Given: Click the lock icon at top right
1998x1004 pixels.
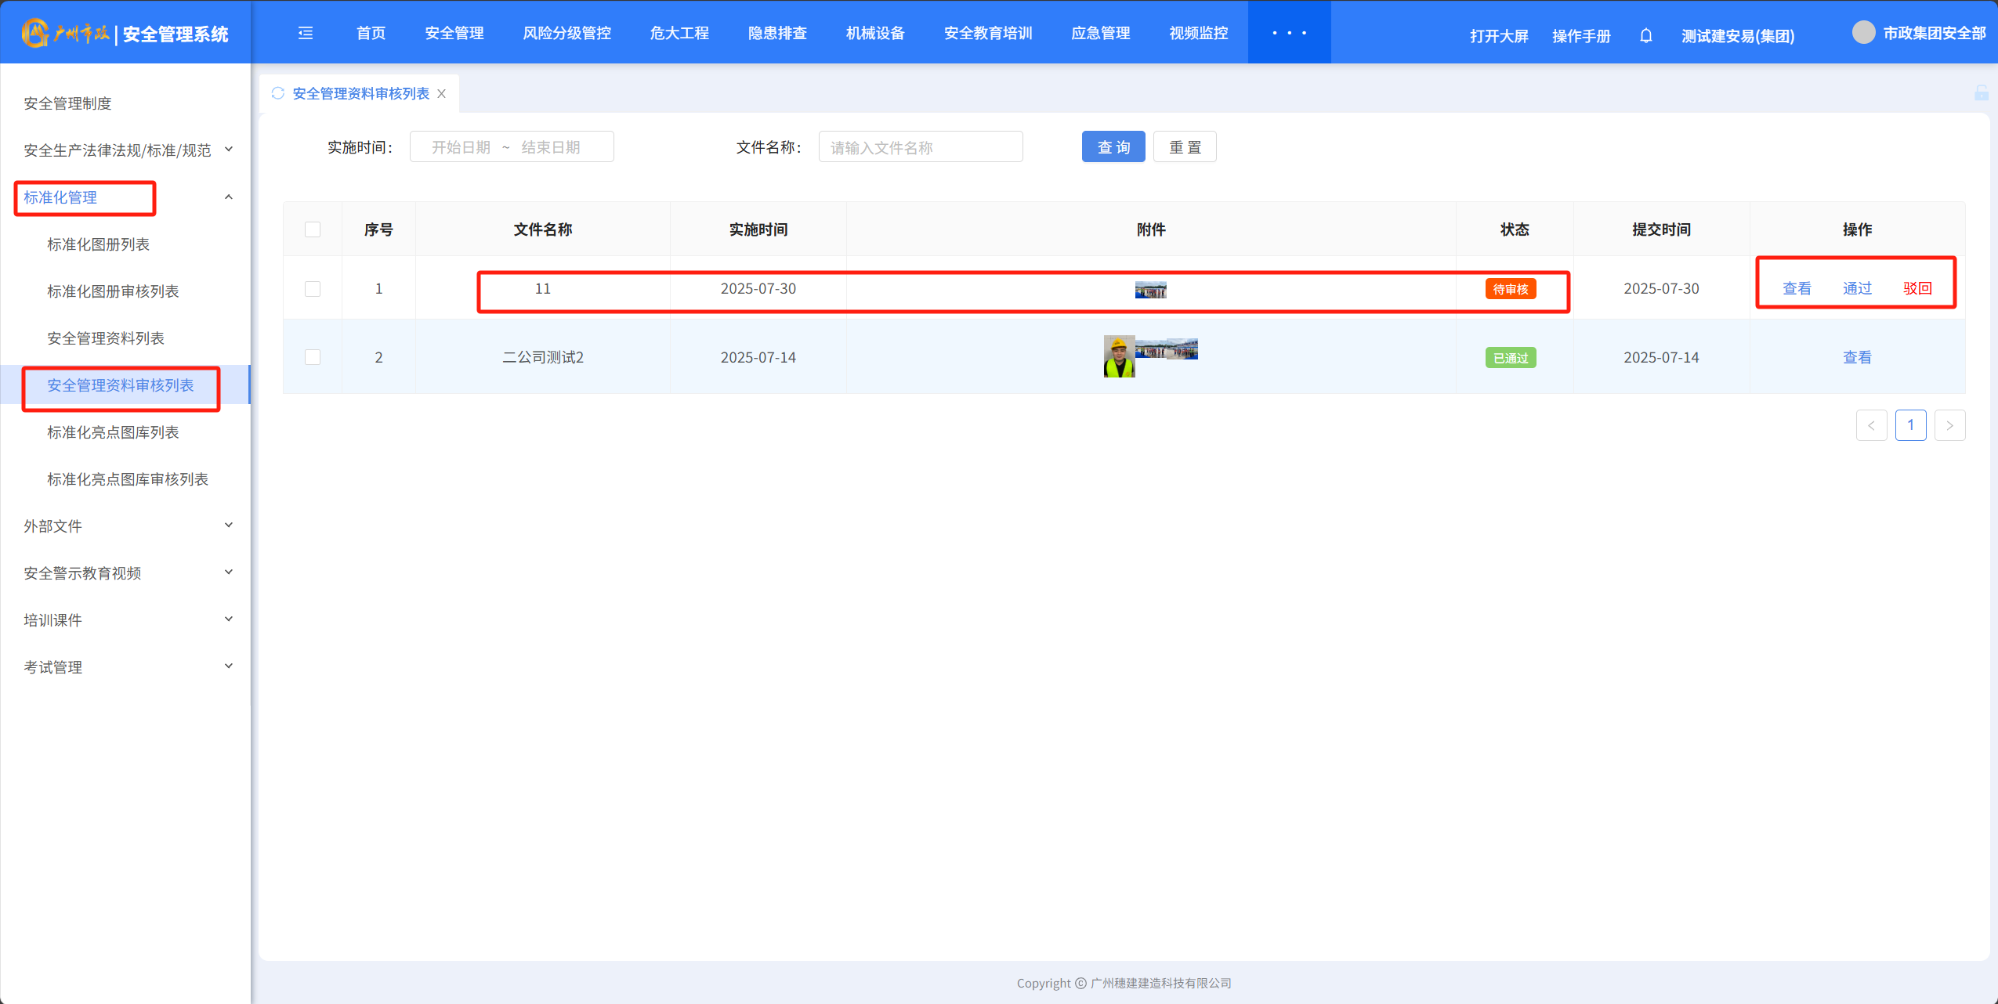Looking at the screenshot, I should click(x=1982, y=93).
